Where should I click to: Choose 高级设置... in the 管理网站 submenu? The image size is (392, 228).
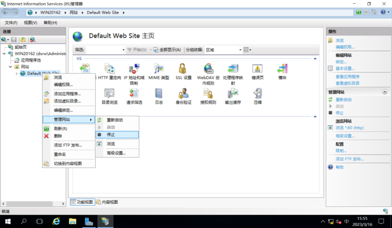tap(117, 153)
